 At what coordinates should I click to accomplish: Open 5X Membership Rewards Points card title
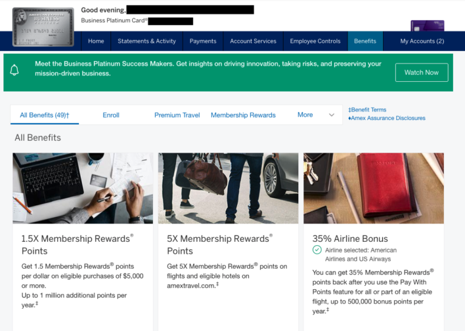pos(220,244)
